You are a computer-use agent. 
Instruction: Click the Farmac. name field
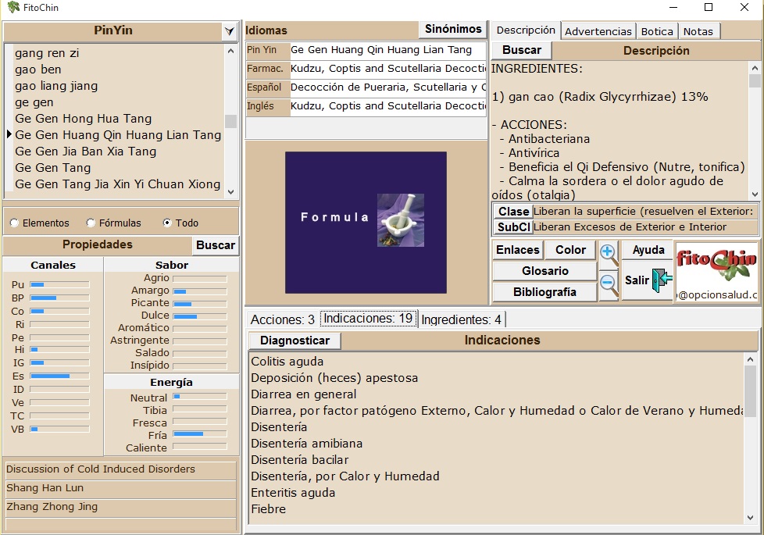387,69
